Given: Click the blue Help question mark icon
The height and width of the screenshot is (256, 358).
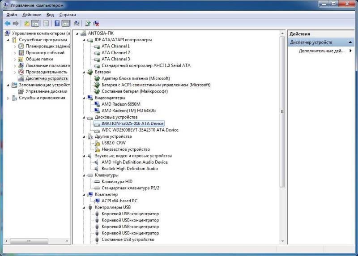Looking at the screenshot, I should (57, 23).
